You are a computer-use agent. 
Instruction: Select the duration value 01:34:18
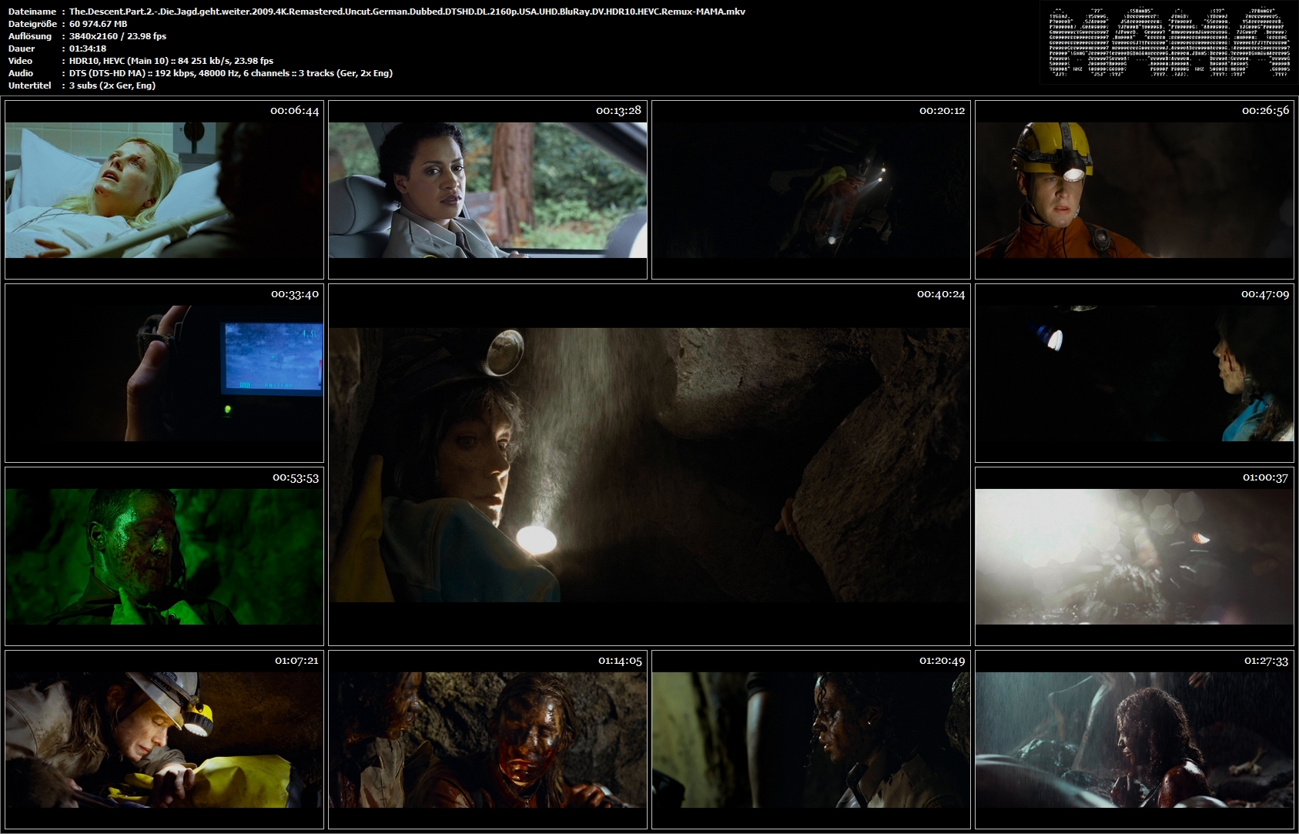[88, 49]
